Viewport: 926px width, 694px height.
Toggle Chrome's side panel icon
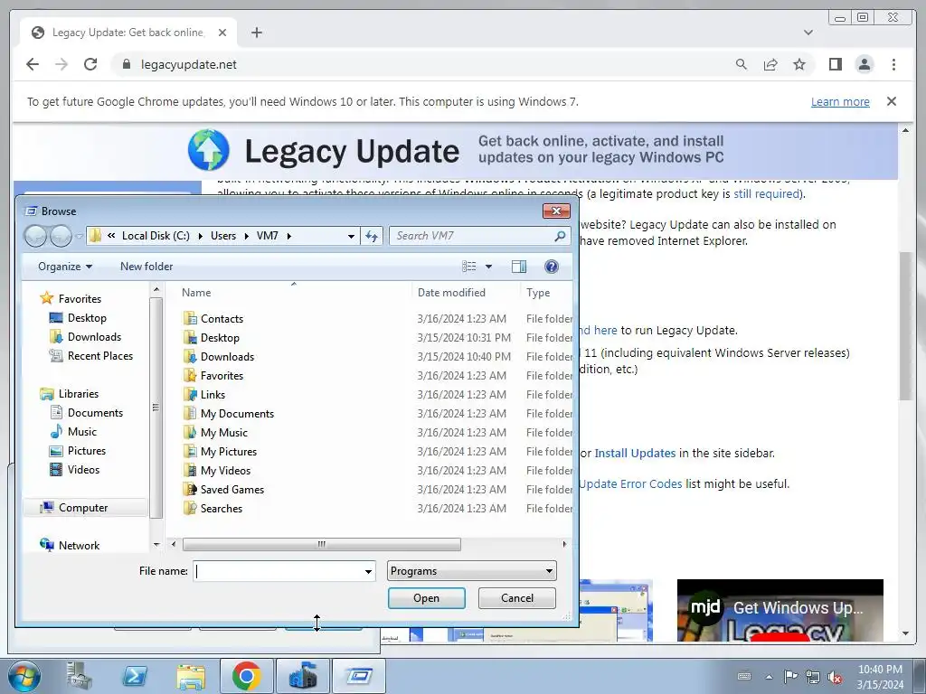coord(835,64)
